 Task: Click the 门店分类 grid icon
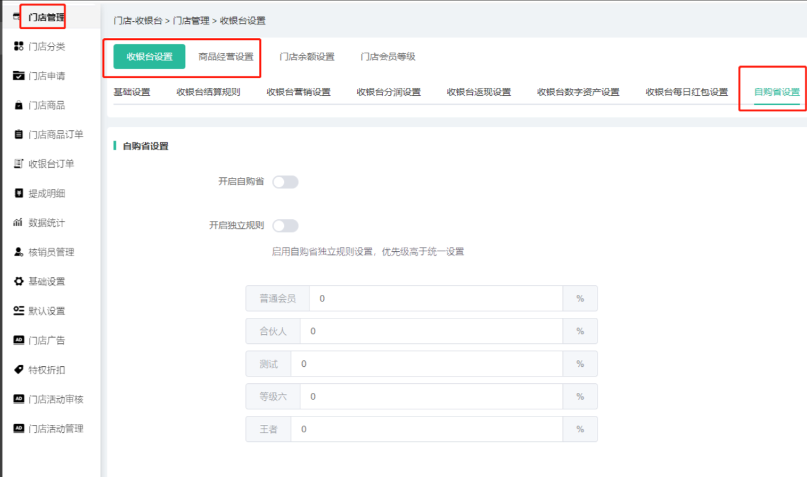click(x=18, y=47)
